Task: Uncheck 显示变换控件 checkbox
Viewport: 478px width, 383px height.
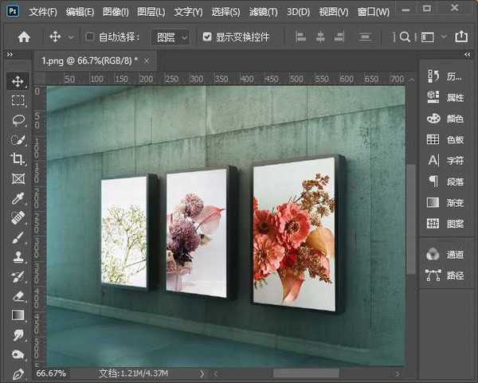Action: tap(208, 37)
